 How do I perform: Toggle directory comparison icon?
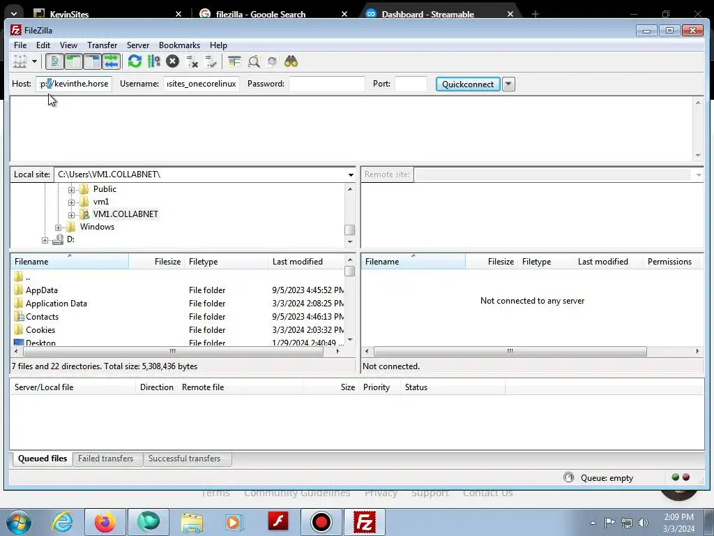(254, 61)
